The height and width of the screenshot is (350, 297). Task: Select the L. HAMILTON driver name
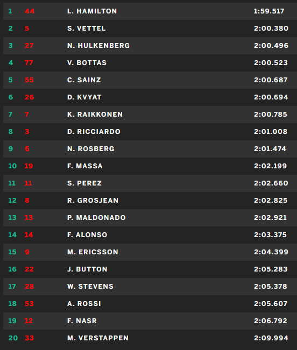click(x=92, y=11)
